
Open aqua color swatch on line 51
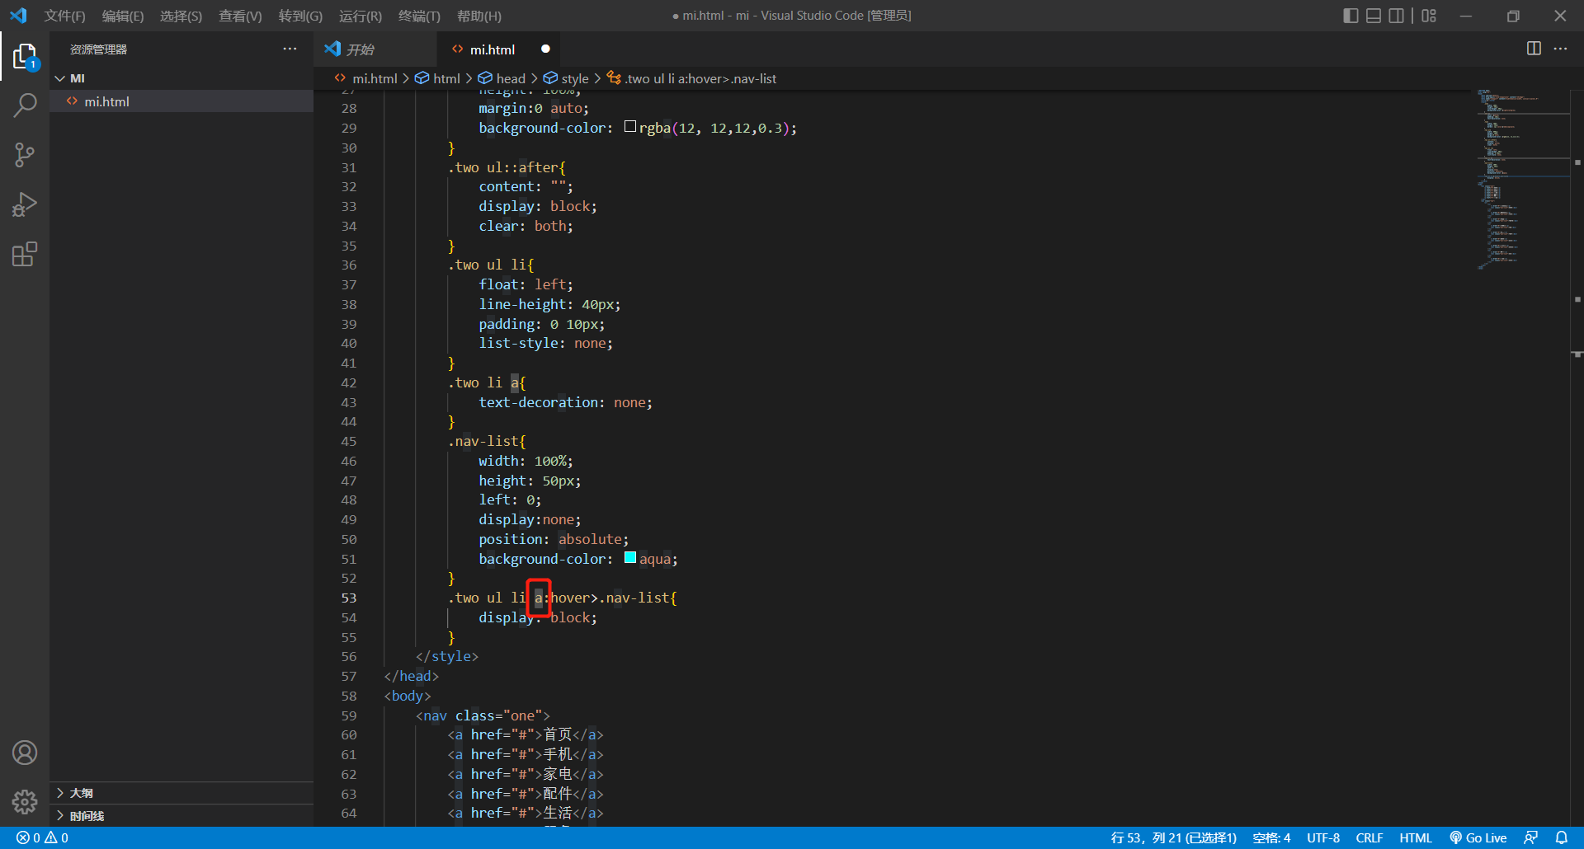[630, 558]
